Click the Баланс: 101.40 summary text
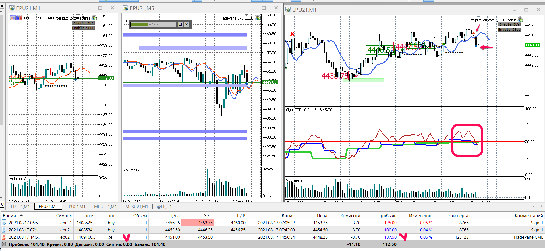The height and width of the screenshot is (251, 545). click(x=150, y=244)
